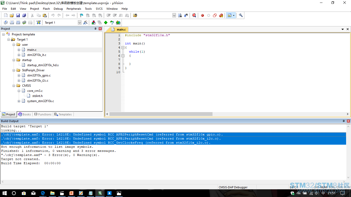Open Options for Target magic wand icon
The height and width of the screenshot is (197, 351).
tap(86, 22)
